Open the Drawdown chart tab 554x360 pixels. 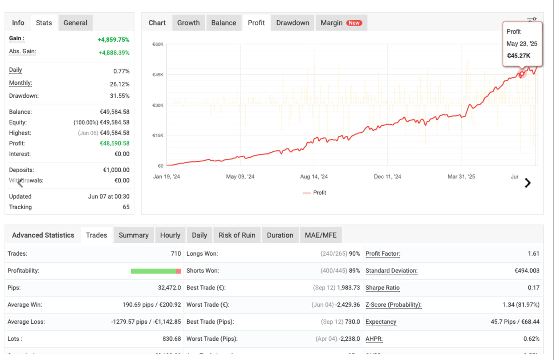[293, 23]
